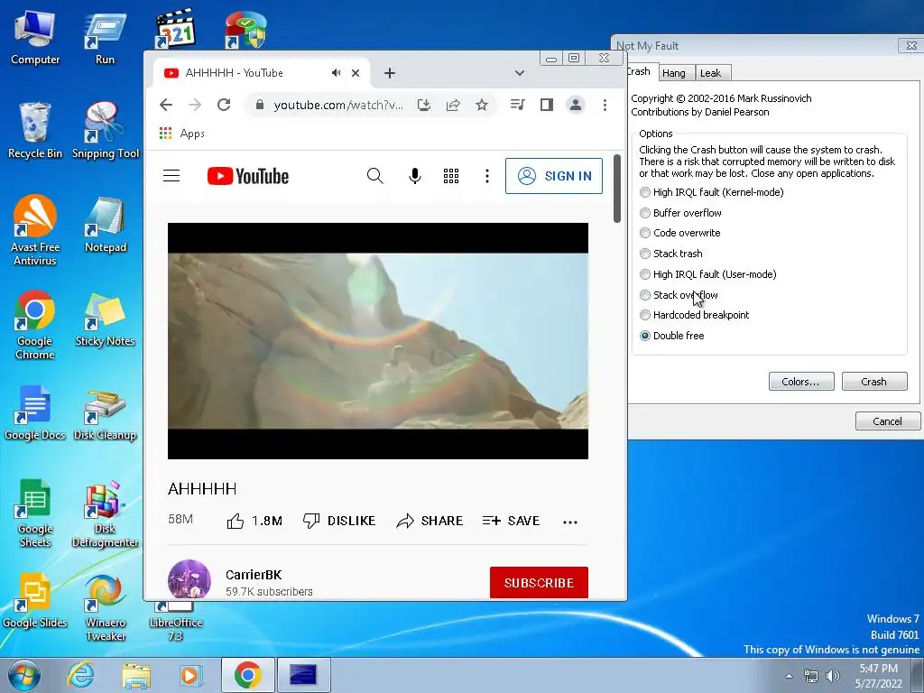Open Google Docs desktop shortcut
This screenshot has width=924, height=693.
[35, 412]
